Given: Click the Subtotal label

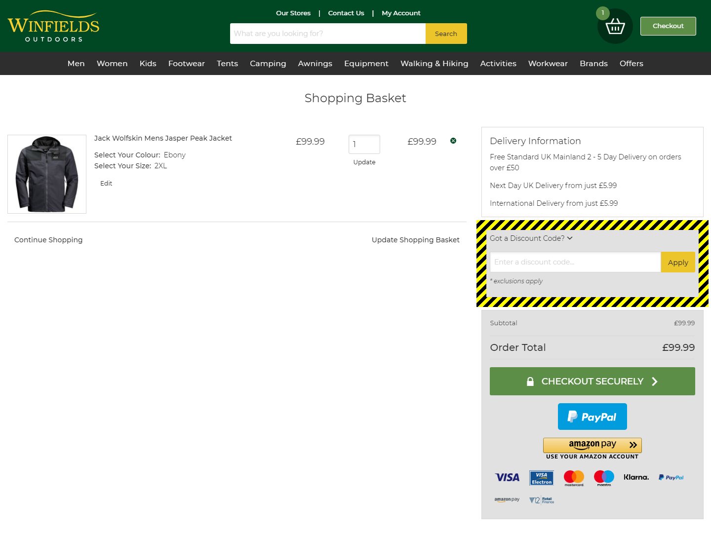Looking at the screenshot, I should [x=504, y=323].
